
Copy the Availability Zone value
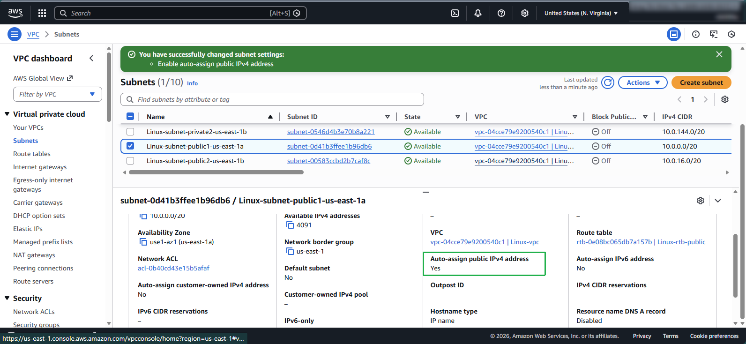click(143, 242)
